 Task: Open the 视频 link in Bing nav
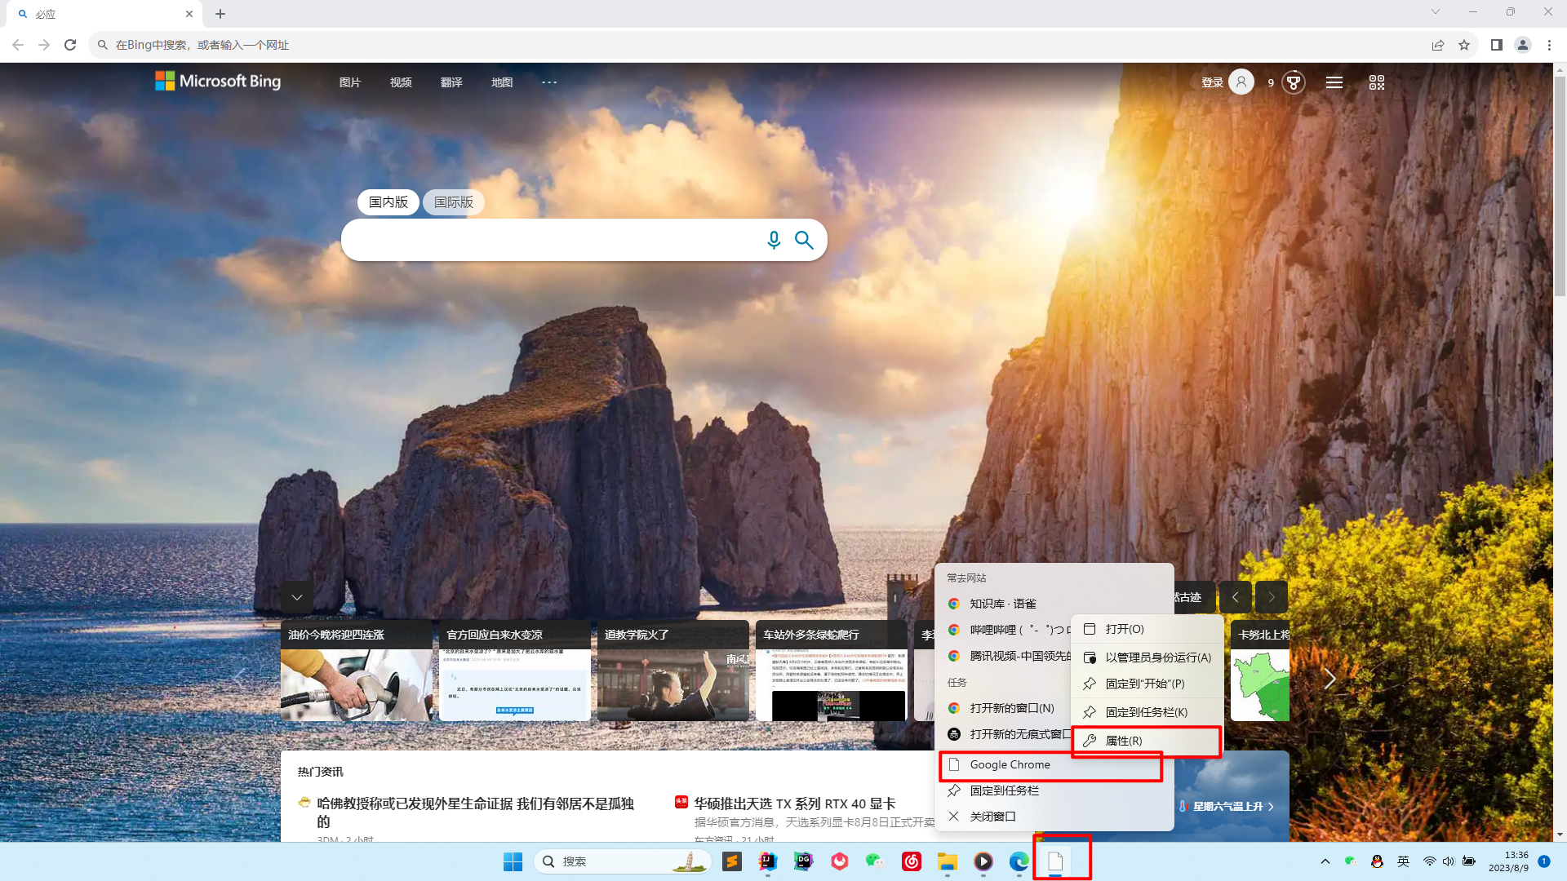point(401,82)
